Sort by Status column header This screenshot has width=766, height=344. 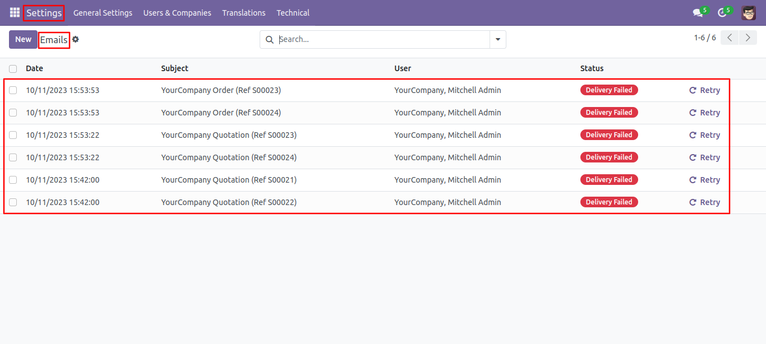(592, 68)
